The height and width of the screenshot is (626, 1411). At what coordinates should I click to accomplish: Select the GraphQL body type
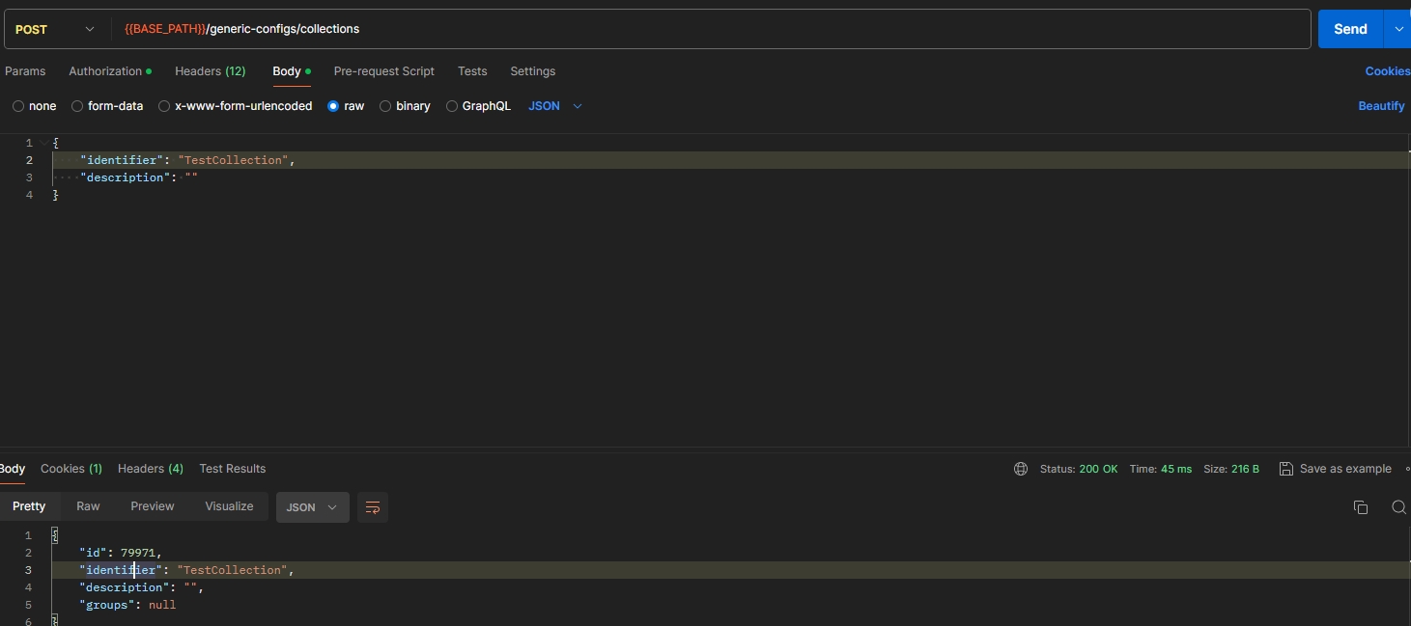[478, 106]
